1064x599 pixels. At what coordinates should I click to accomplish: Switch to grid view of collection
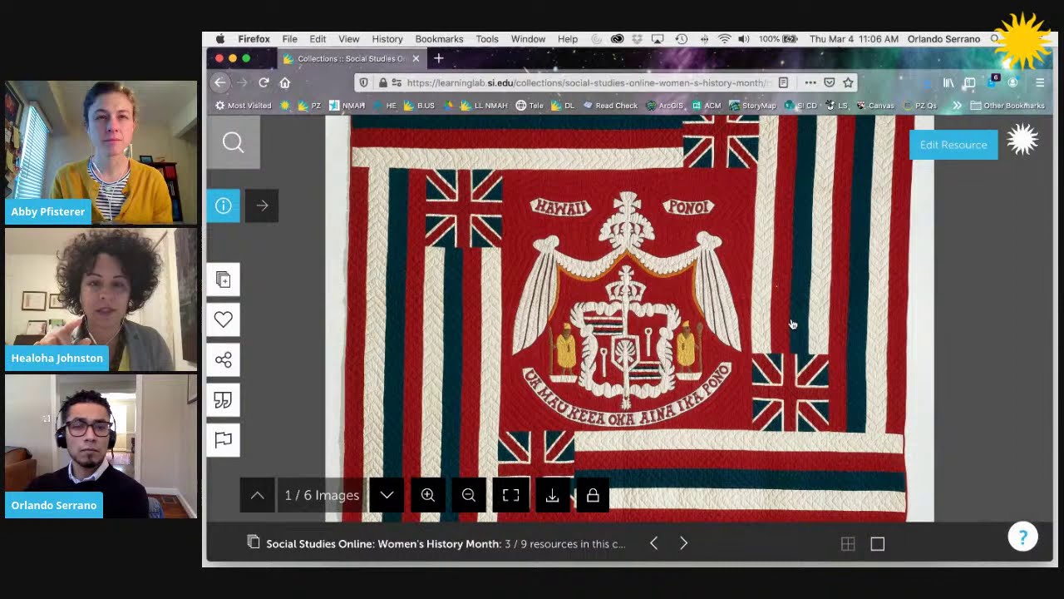click(x=848, y=544)
